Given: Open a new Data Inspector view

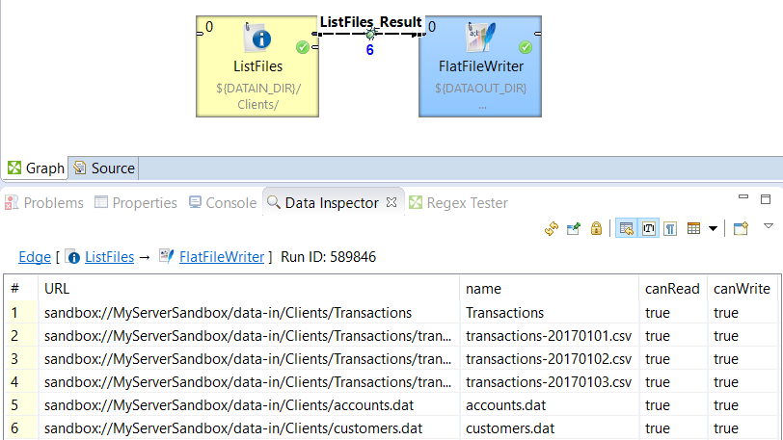Looking at the screenshot, I should tap(741, 228).
